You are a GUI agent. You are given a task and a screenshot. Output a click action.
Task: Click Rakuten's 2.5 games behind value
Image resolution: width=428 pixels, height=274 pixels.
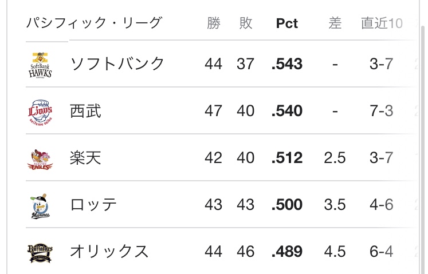click(335, 157)
